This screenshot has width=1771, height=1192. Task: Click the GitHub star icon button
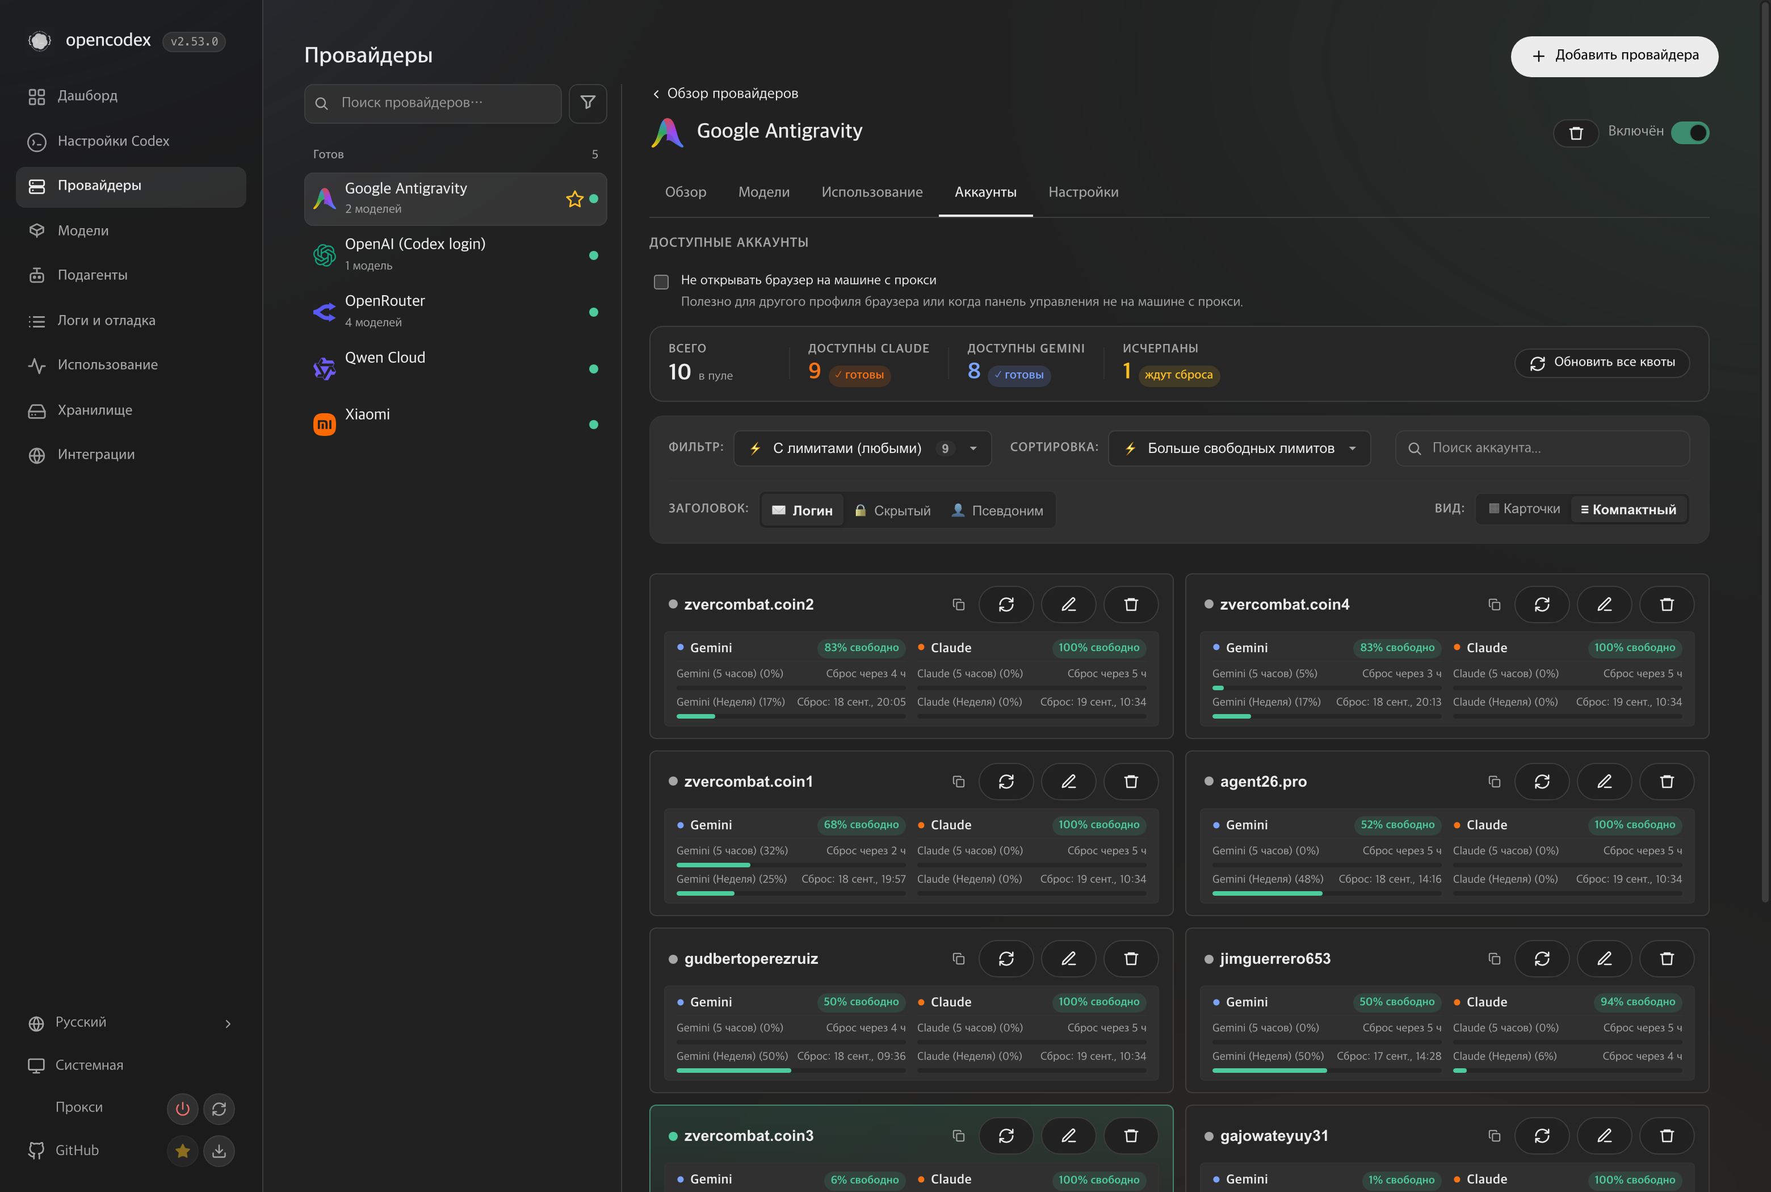tap(182, 1151)
